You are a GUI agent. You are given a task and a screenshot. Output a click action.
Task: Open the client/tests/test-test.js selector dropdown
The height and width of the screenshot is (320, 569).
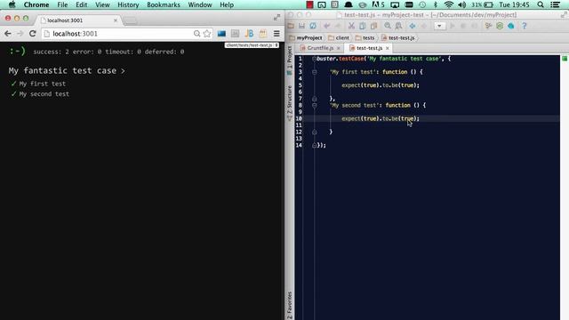[x=252, y=45]
